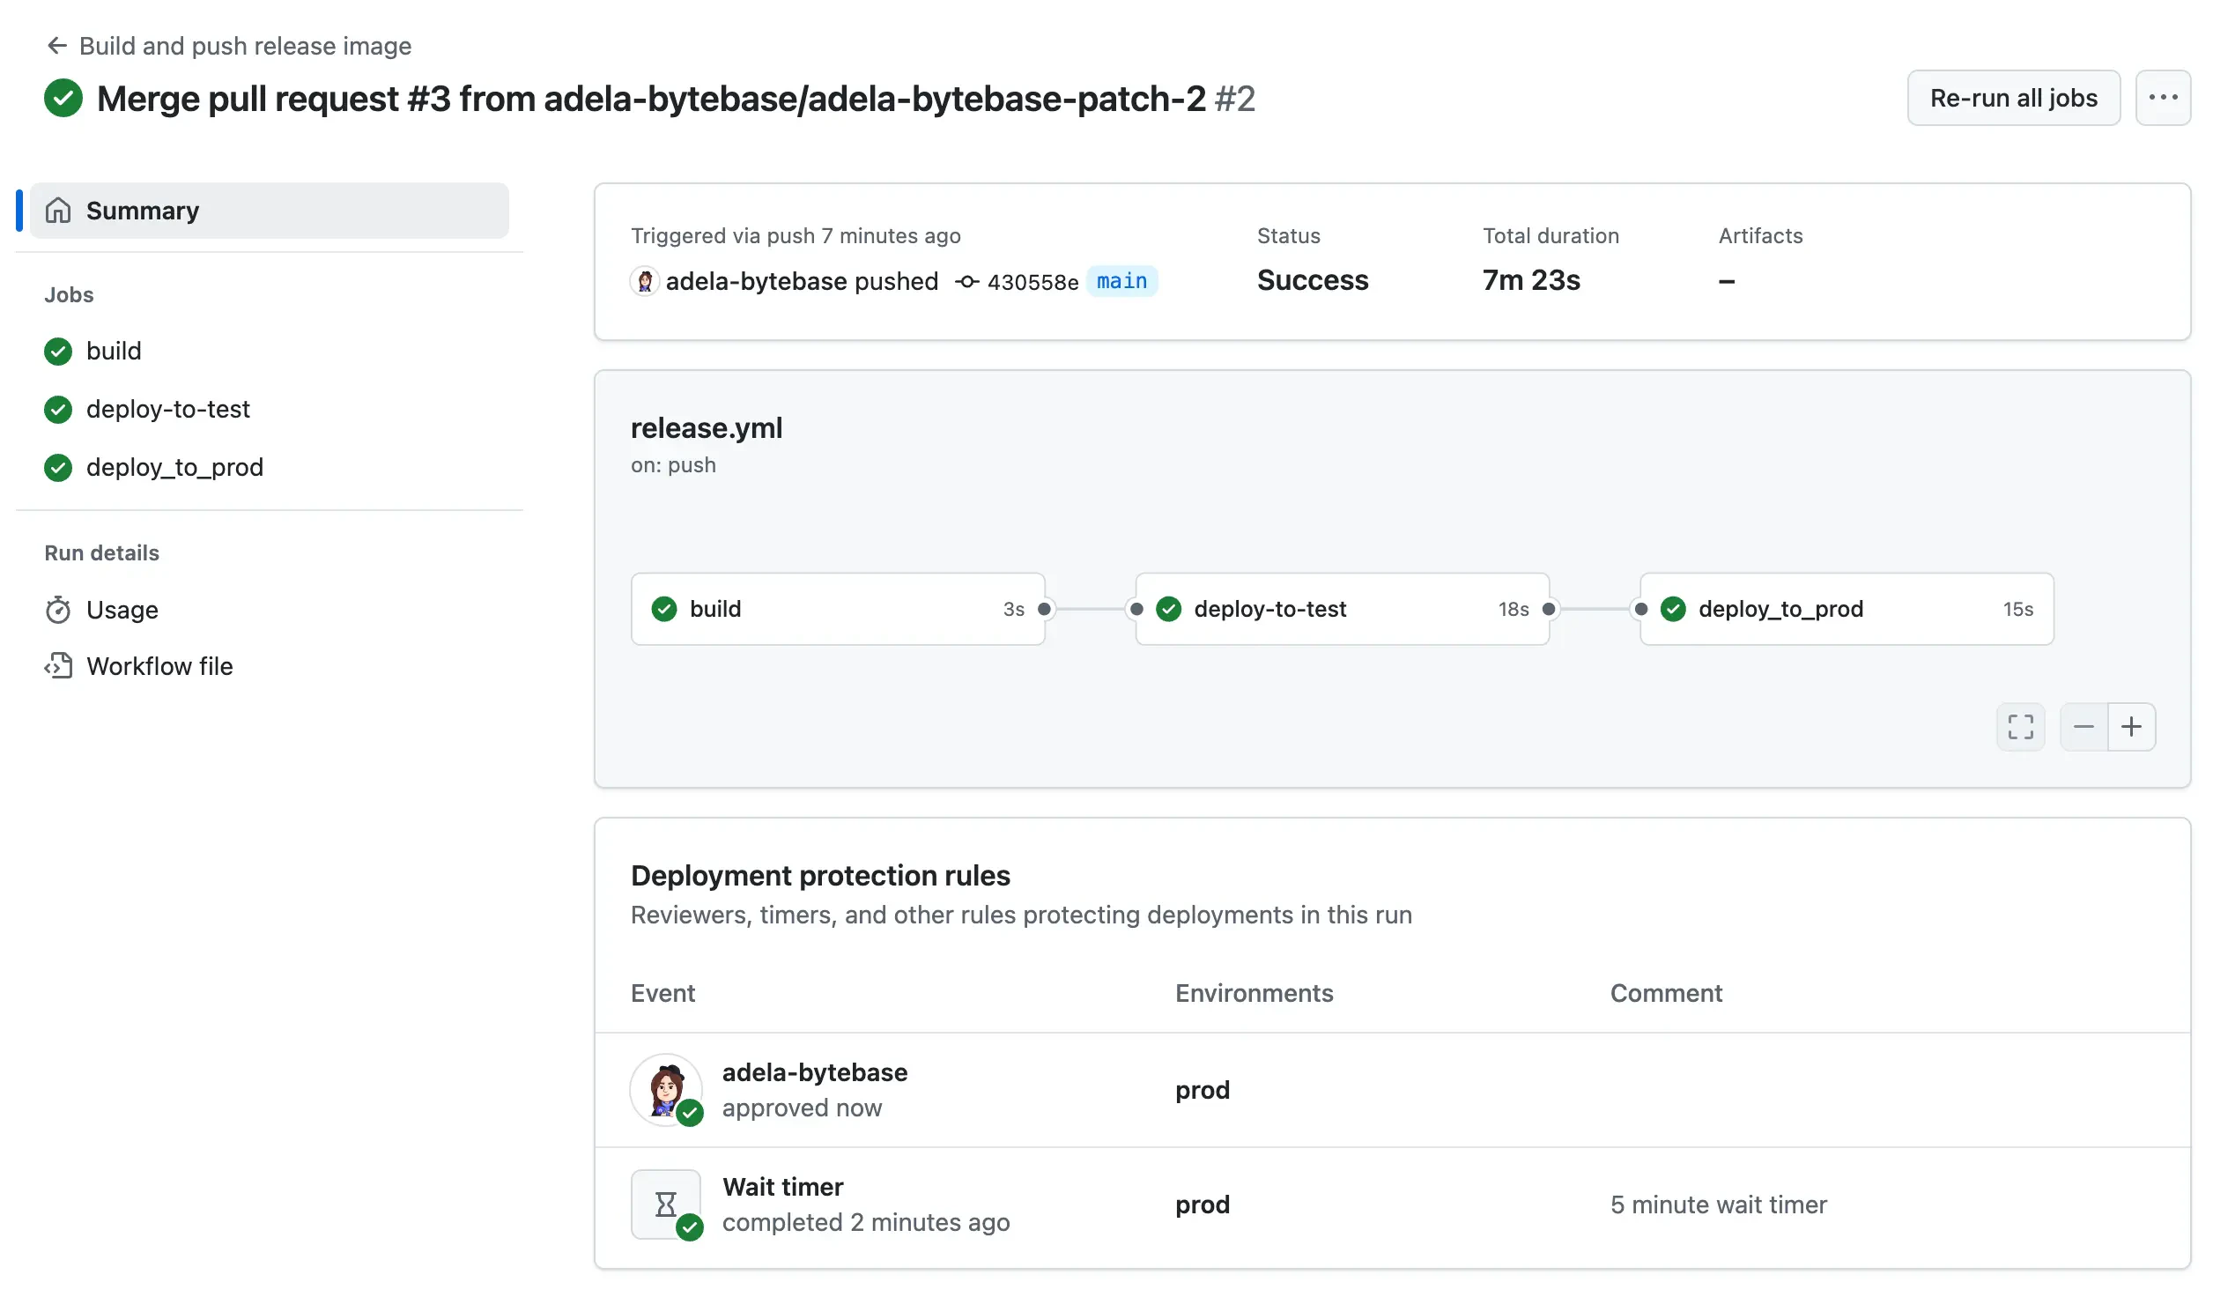Click the deploy-to-test node in graph
This screenshot has height=1297, width=2213.
pos(1341,609)
